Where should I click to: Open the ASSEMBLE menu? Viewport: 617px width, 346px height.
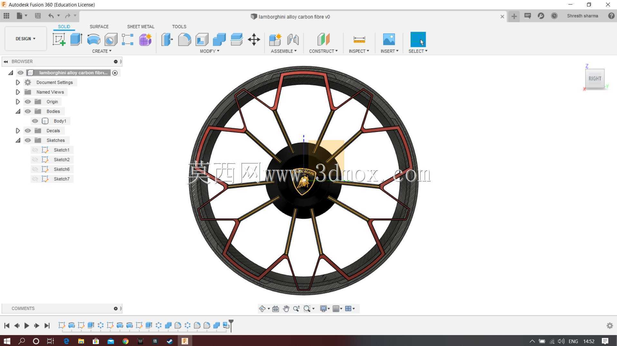coord(284,51)
